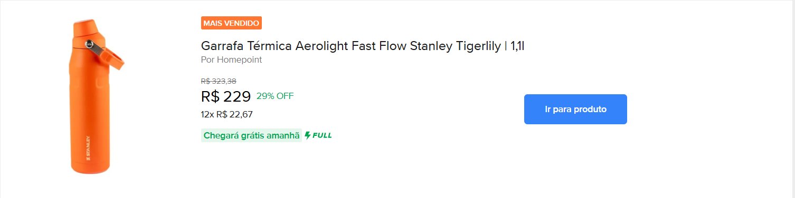Click the FULL lightning bolt icon
795x198 pixels.
tap(308, 135)
